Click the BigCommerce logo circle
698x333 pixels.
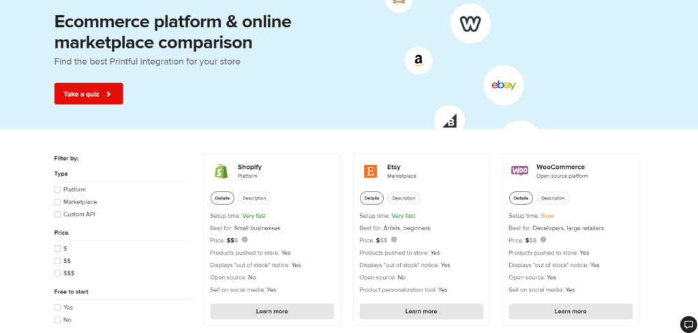coord(449,118)
